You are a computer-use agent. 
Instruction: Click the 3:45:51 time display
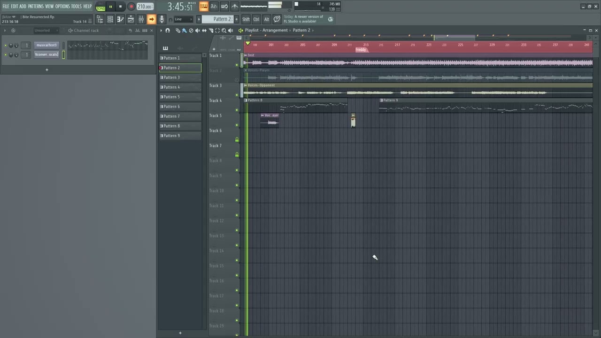180,7
